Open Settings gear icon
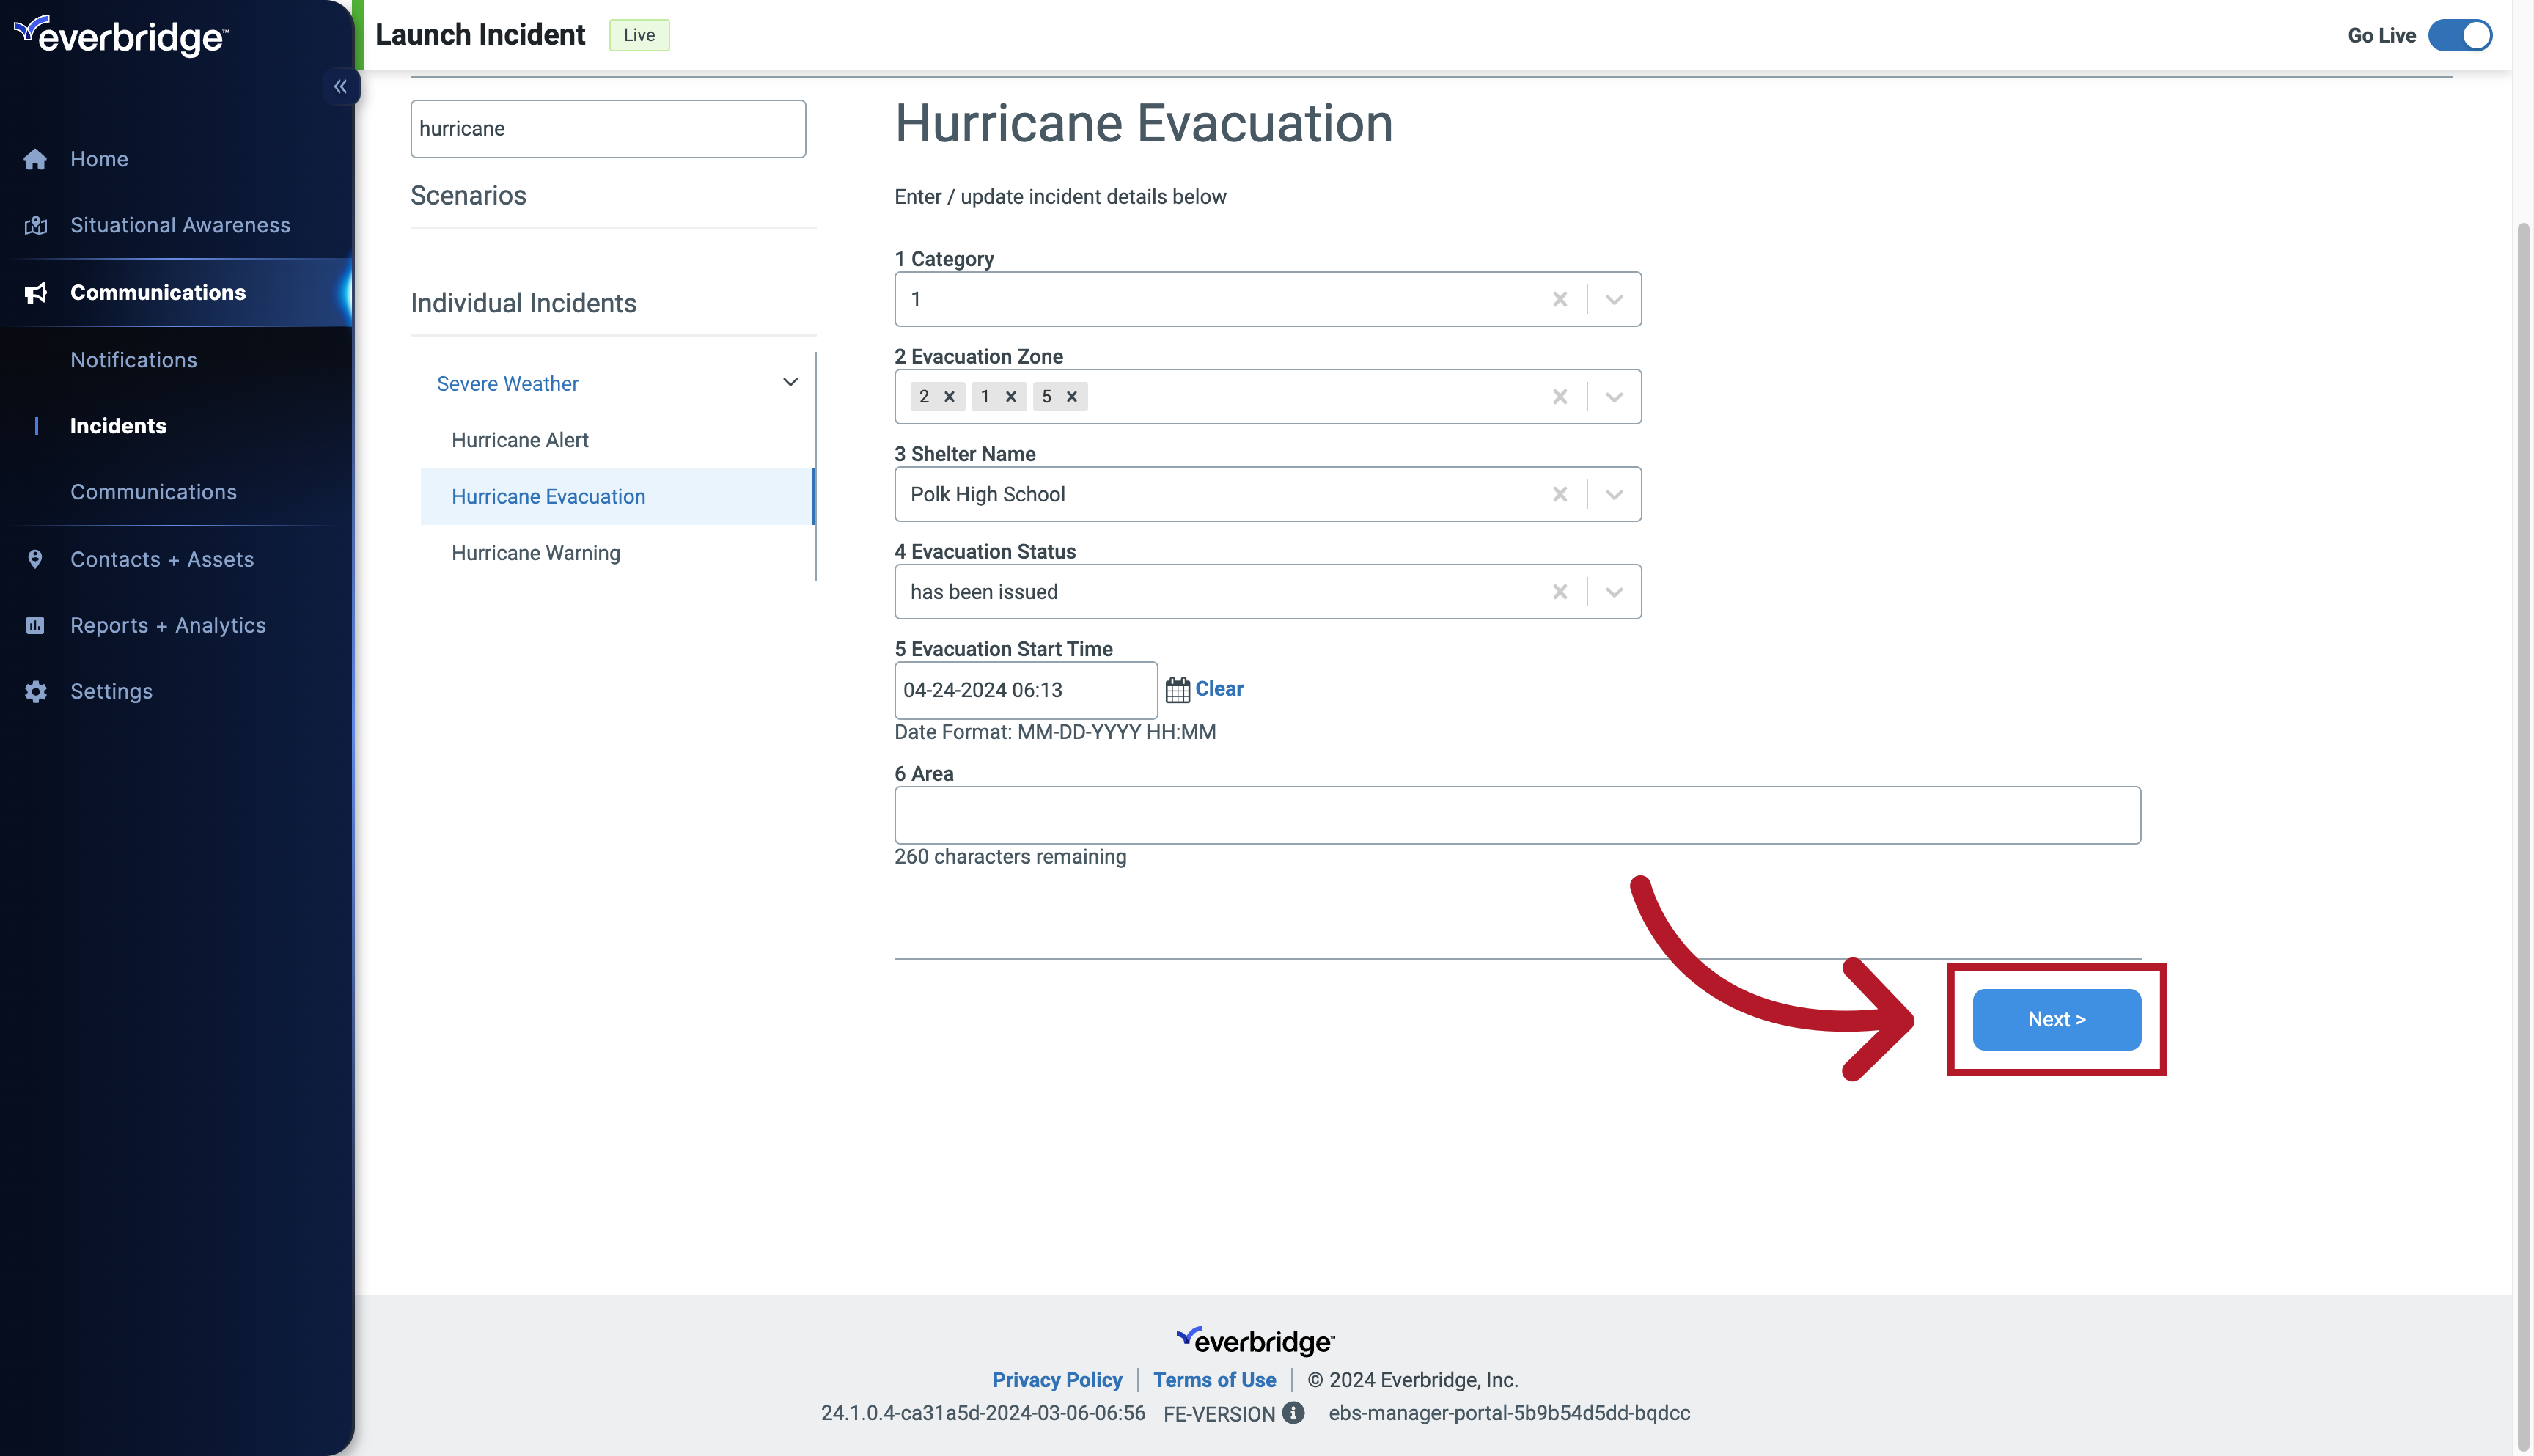This screenshot has height=1456, width=2534. coord(34,691)
